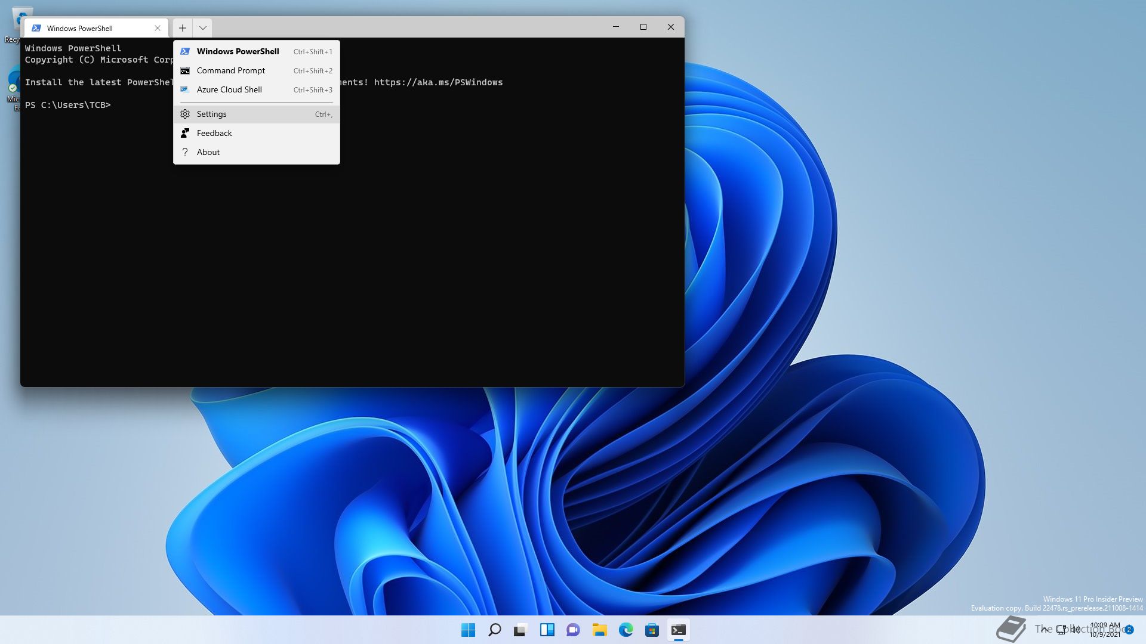Click the Azure Cloud Shell icon
The width and height of the screenshot is (1146, 644).
[185, 89]
